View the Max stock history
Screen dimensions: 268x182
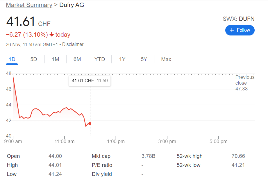pyautogui.click(x=166, y=59)
